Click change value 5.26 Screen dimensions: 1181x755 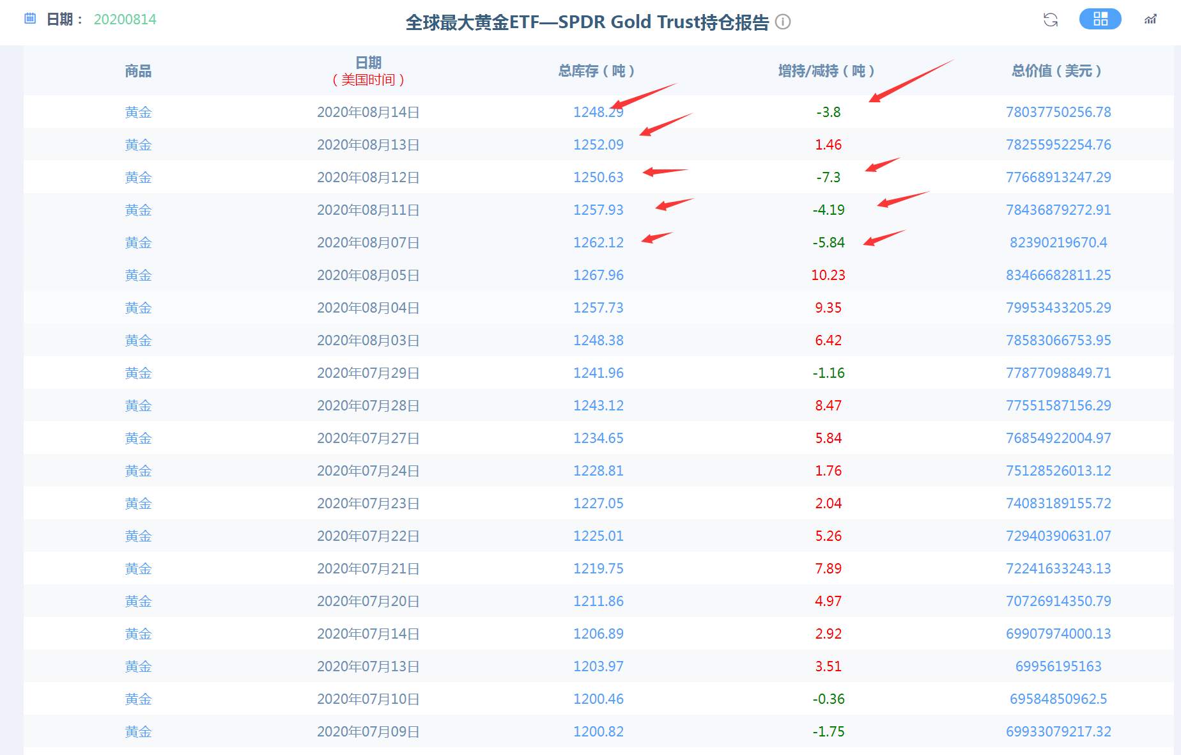828,536
